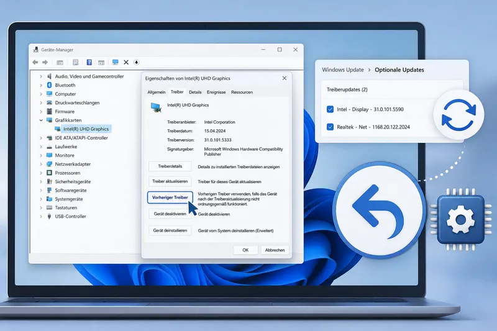The image size is (497, 331).
Task: Expand the Softwaregeräte tree node
Action: (41, 191)
